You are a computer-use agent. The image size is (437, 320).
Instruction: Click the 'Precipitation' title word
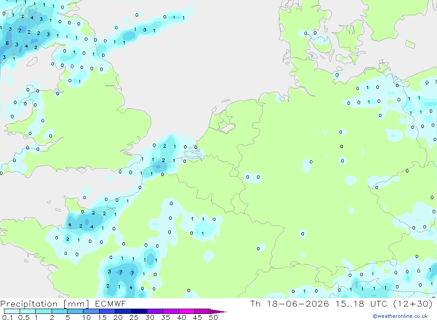click(29, 304)
